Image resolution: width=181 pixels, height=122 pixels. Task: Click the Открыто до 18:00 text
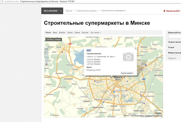[x=94, y=70]
